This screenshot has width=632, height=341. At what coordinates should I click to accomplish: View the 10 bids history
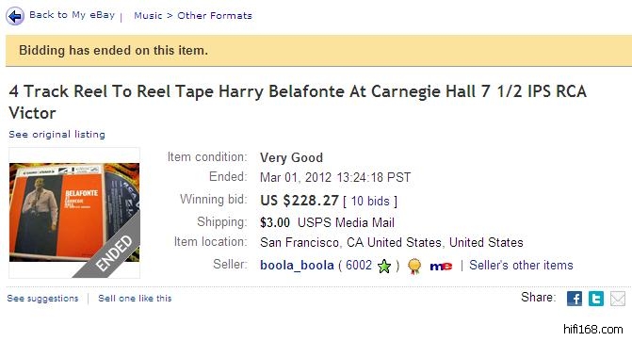tap(370, 202)
